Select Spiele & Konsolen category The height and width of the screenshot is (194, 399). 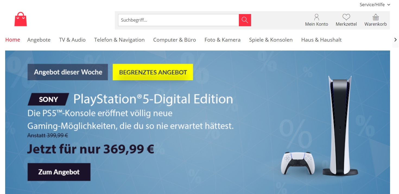[271, 40]
